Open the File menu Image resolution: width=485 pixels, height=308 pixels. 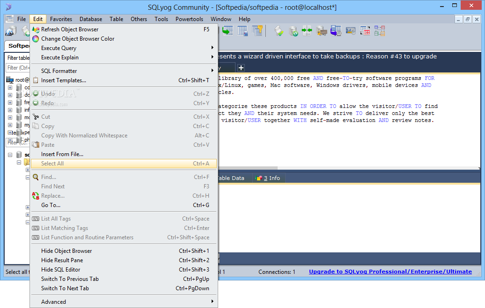22,19
